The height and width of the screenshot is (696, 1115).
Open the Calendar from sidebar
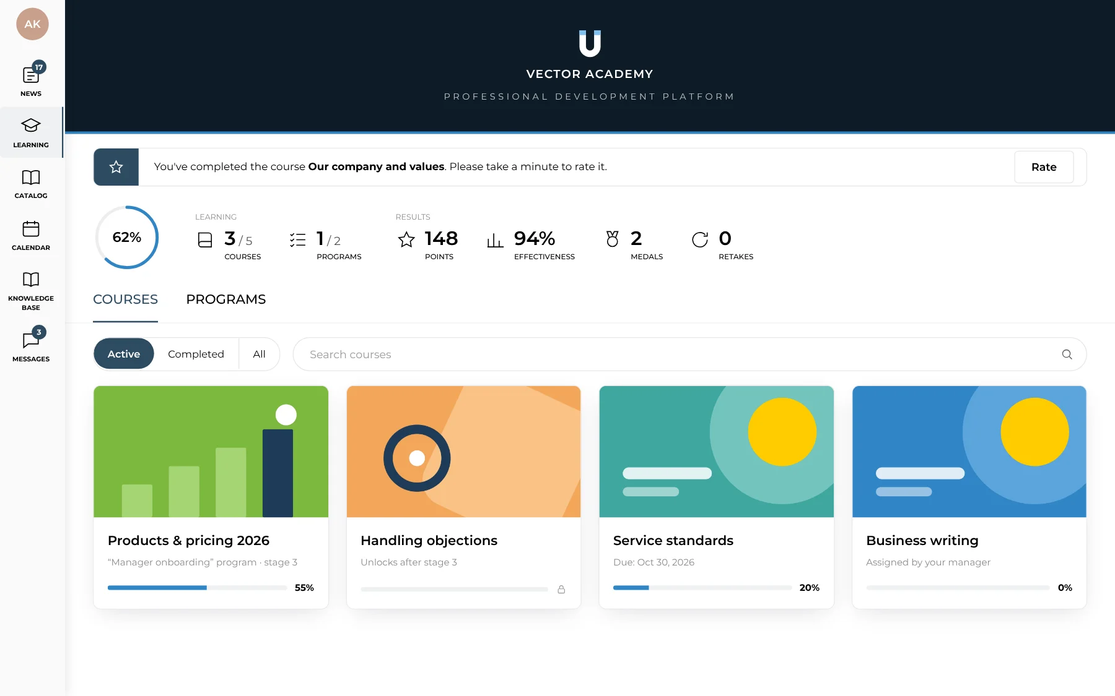coord(31,236)
